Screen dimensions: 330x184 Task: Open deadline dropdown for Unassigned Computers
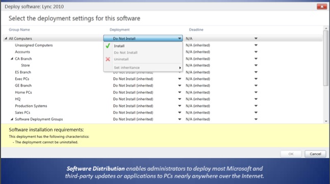click(256, 45)
